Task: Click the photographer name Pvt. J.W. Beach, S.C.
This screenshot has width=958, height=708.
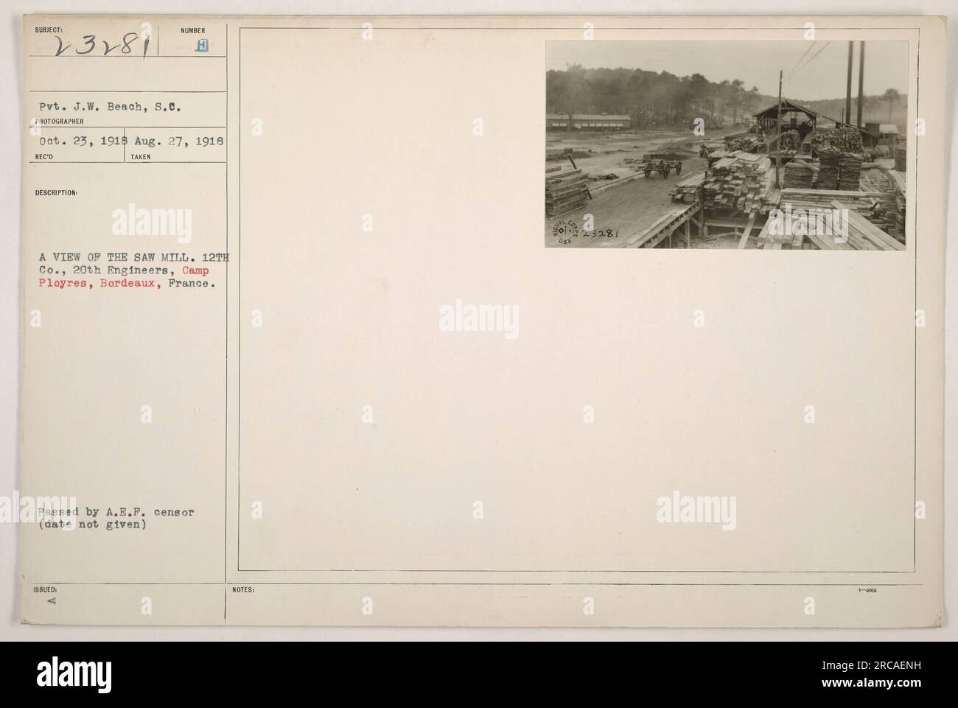Action: pyautogui.click(x=112, y=106)
